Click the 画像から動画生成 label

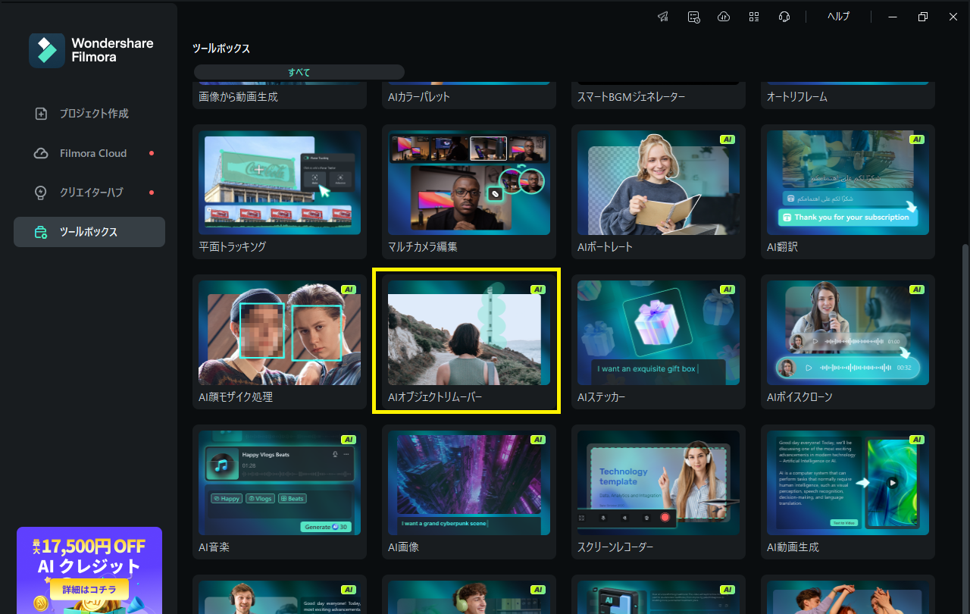(x=238, y=97)
